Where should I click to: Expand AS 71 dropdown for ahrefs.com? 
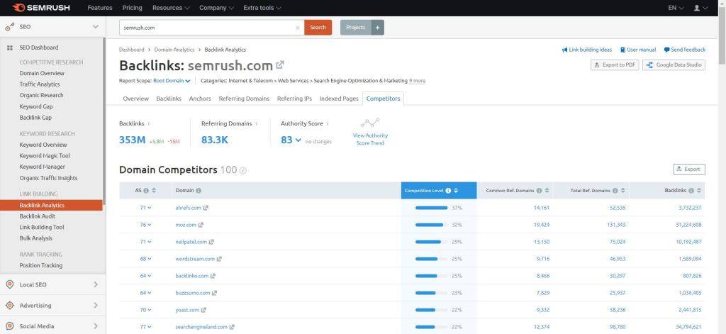coord(146,208)
